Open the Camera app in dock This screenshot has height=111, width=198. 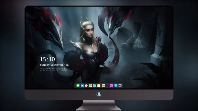point(120,85)
